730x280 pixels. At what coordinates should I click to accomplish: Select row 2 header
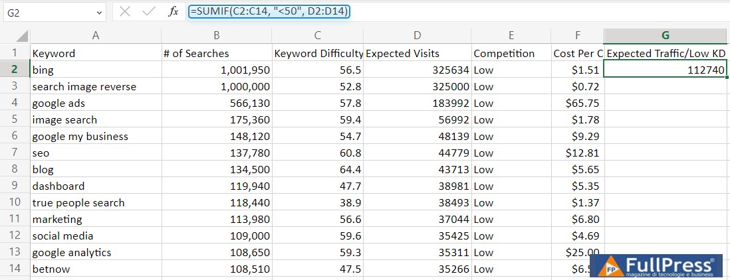(x=15, y=70)
